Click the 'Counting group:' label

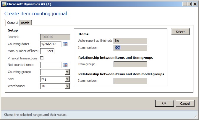click(x=19, y=72)
